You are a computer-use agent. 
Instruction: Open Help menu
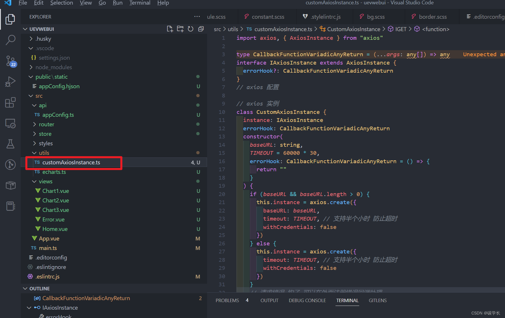coord(163,3)
